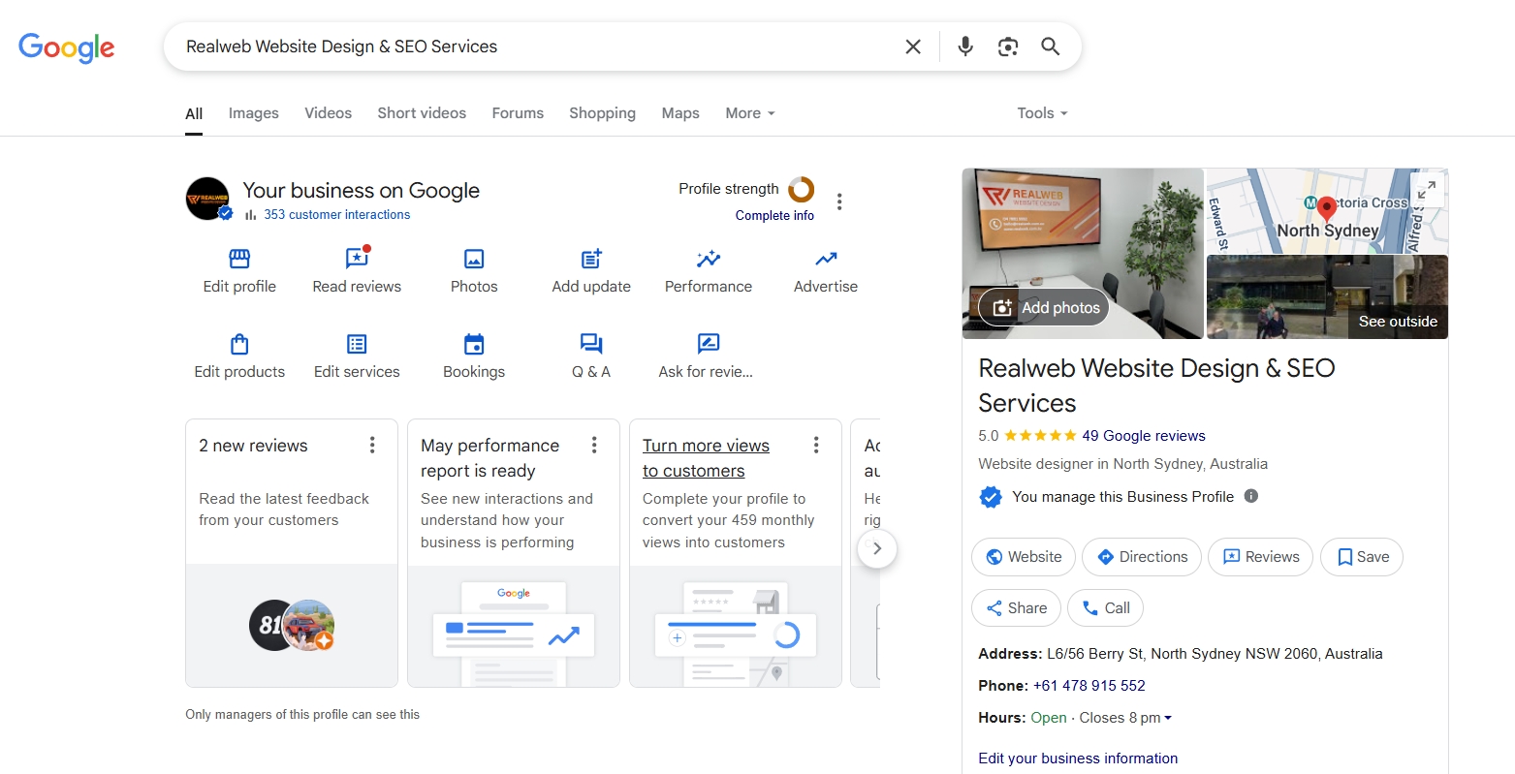Image resolution: width=1515 pixels, height=774 pixels.
Task: Advance the recommendations carousel with the next arrow
Action: [877, 548]
